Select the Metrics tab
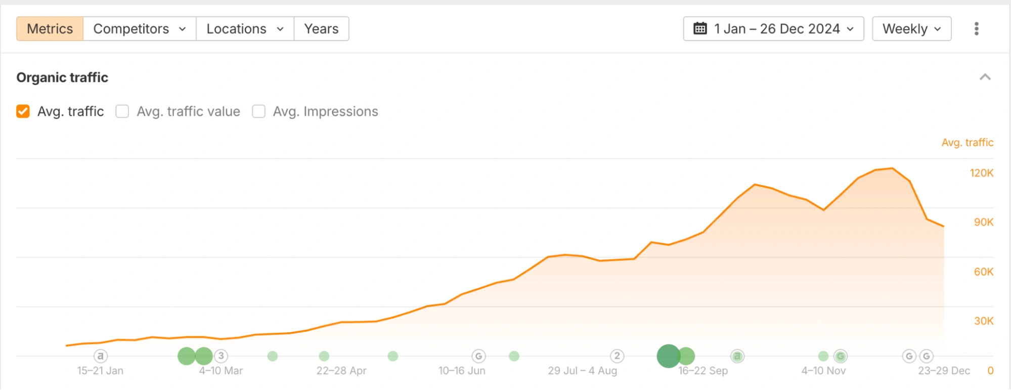The image size is (1011, 390). (50, 29)
